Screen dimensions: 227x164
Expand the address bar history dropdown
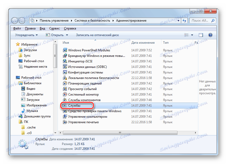(178, 21)
